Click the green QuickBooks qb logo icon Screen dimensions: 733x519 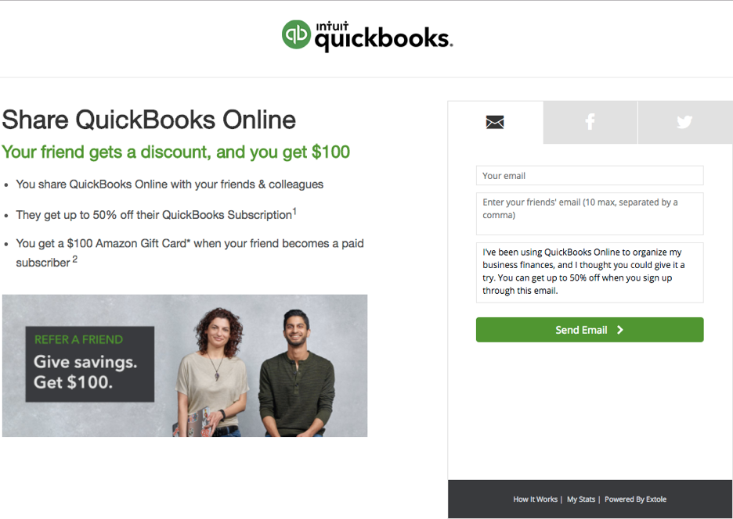pos(296,34)
